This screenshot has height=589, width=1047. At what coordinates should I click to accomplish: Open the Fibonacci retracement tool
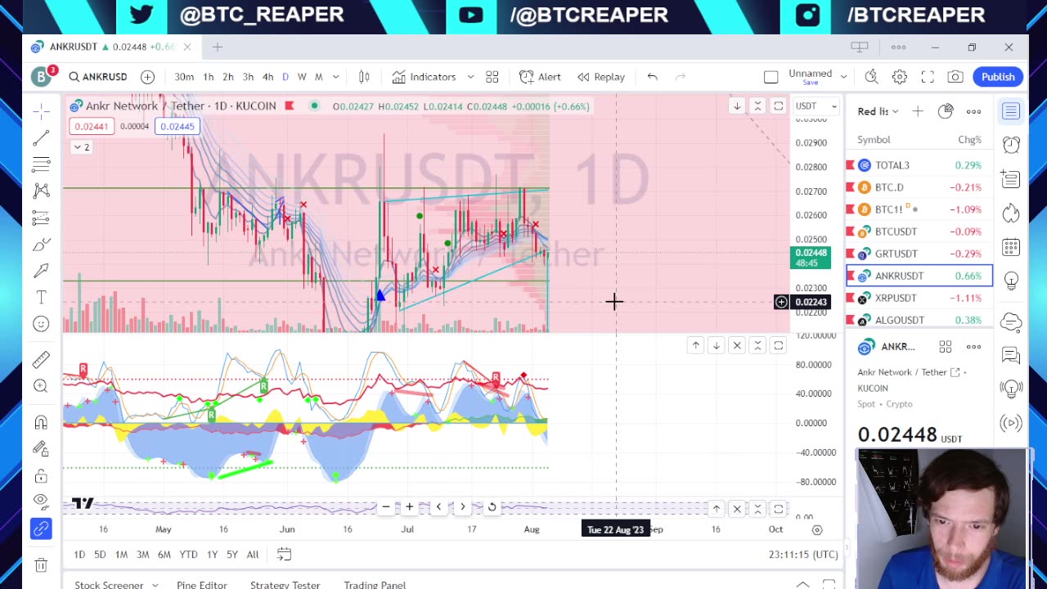coord(41,164)
